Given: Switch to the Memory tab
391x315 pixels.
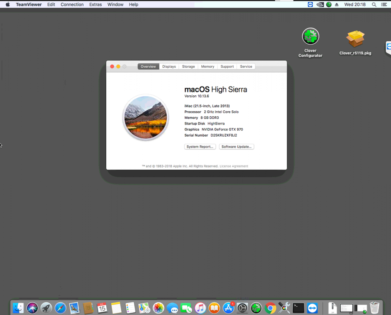Looking at the screenshot, I should click(208, 67).
